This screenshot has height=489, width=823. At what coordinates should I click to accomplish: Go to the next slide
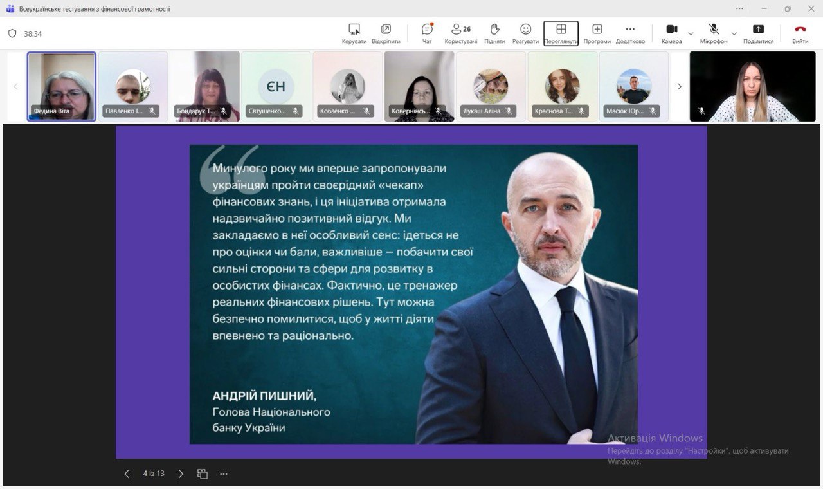coord(181,474)
